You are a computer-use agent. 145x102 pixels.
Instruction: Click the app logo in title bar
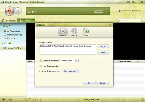point(3,2)
